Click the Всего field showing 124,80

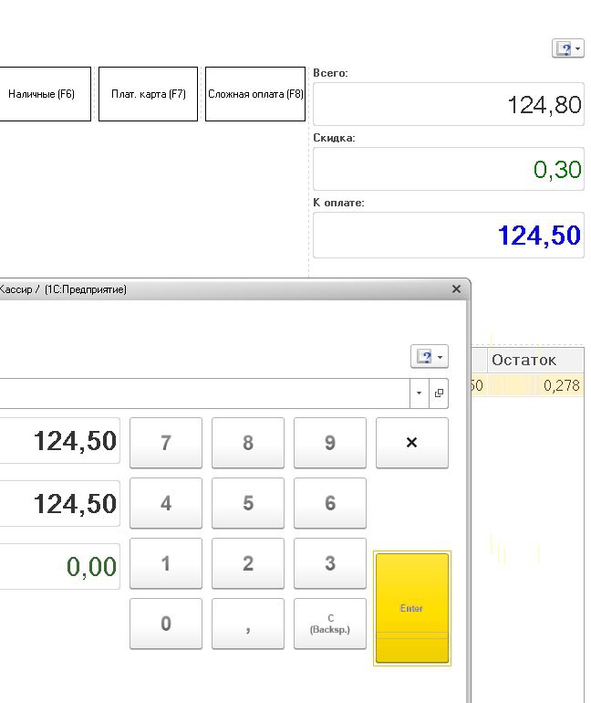(x=449, y=104)
